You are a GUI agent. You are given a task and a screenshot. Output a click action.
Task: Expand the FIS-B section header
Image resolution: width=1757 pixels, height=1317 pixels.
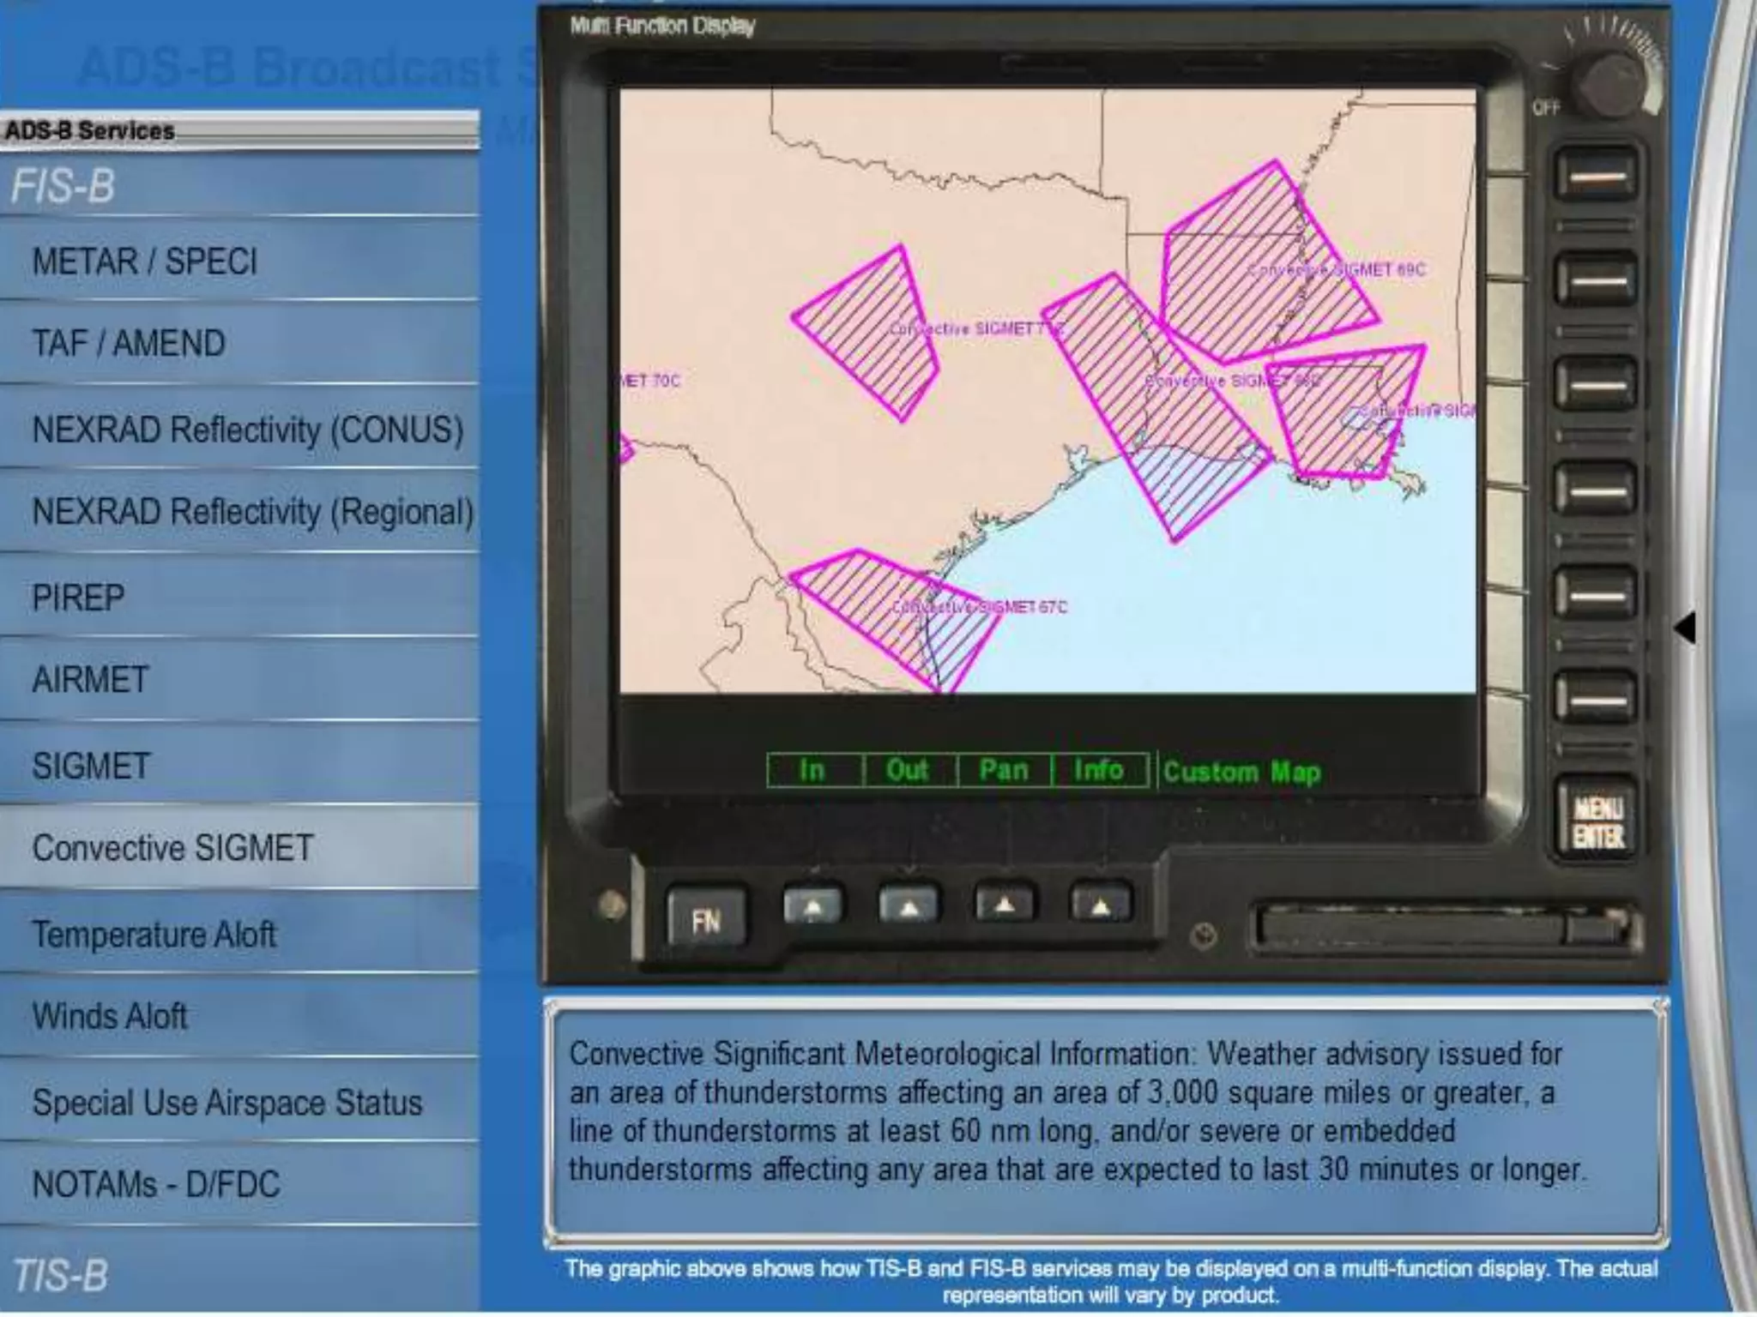click(63, 185)
